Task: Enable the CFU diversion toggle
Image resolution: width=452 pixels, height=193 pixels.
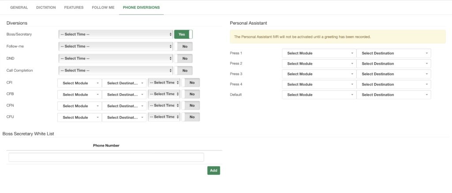Action: click(191, 117)
